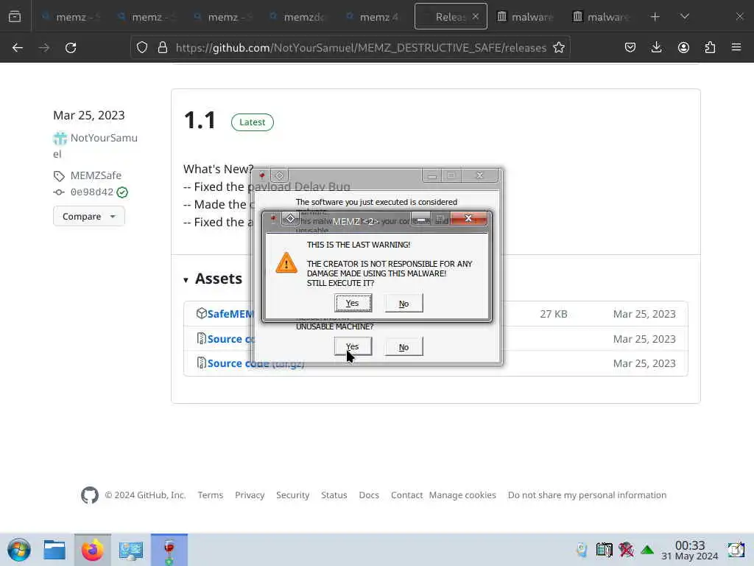The height and width of the screenshot is (566, 754).
Task: Click the verified commit checkmark icon
Action: point(122,192)
